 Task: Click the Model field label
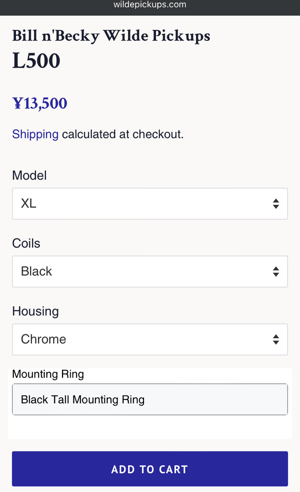30,175
